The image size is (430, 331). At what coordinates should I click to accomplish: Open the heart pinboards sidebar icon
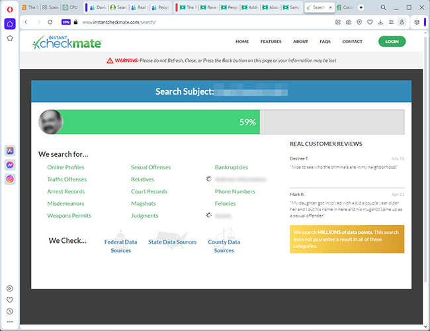coord(10,300)
